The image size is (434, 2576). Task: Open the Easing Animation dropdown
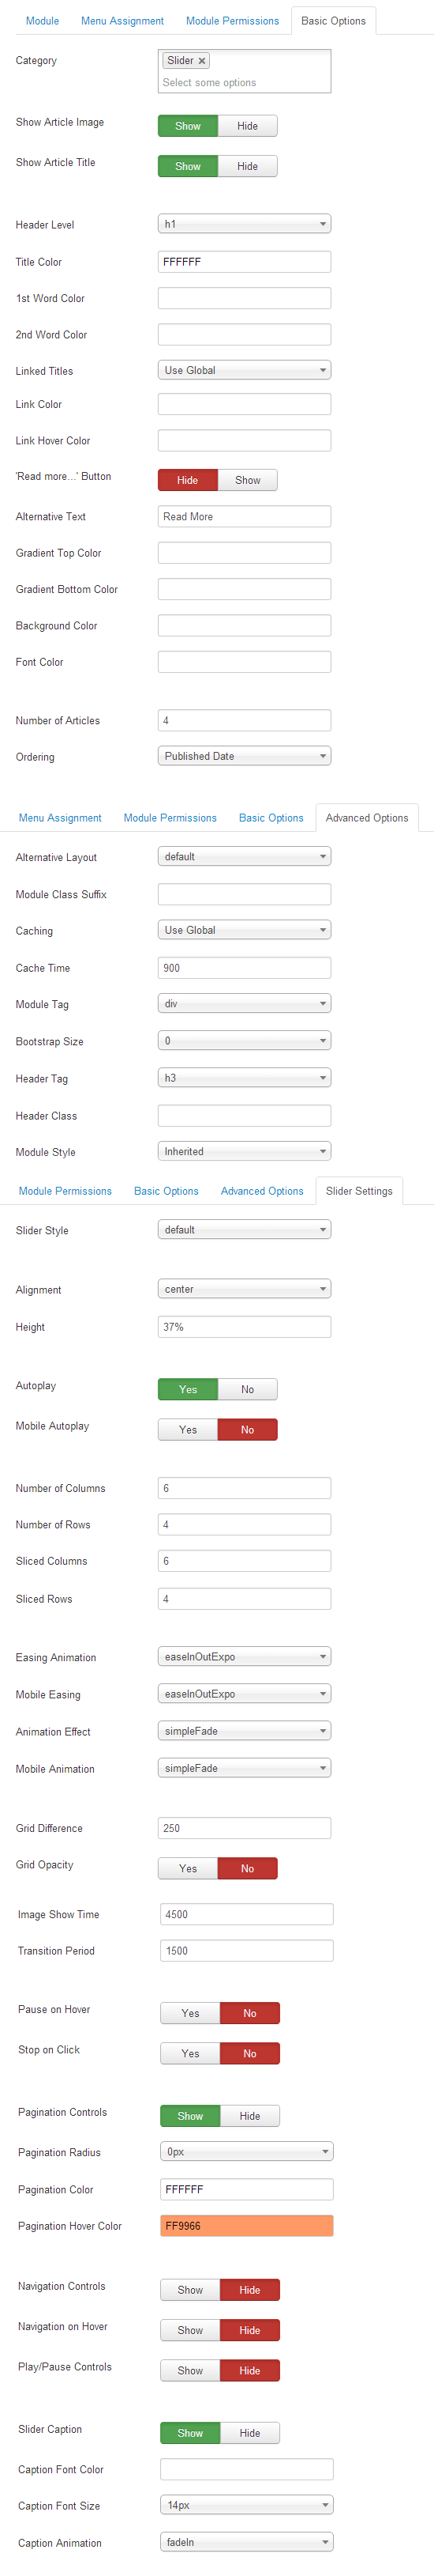pos(245,1657)
